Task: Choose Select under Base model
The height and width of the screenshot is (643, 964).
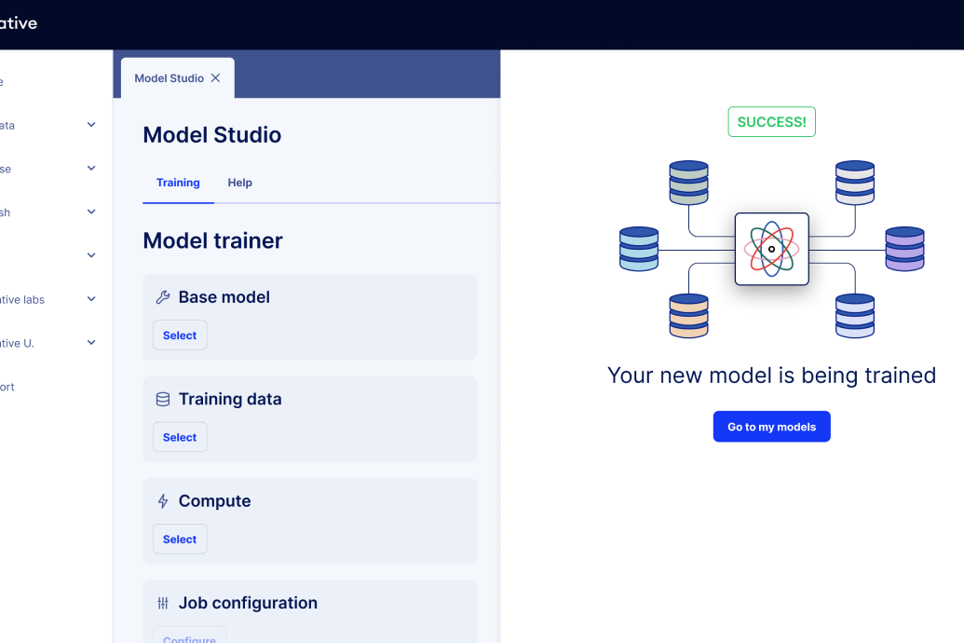Action: (x=180, y=335)
